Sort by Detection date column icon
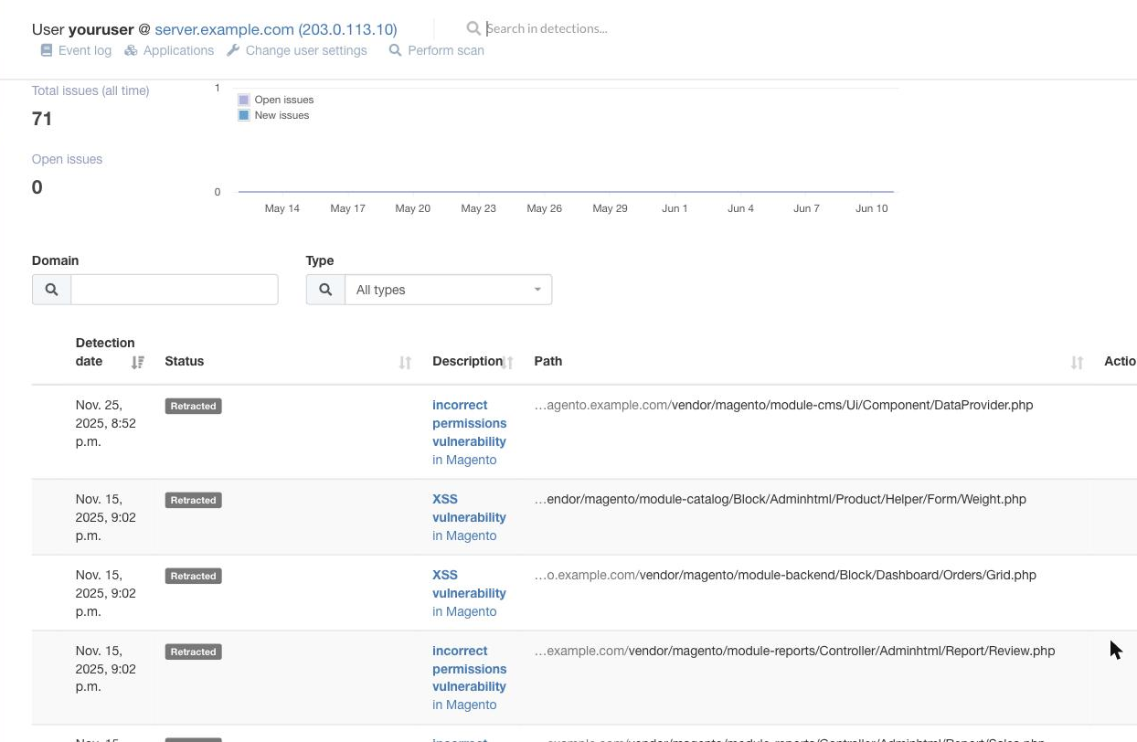 [137, 362]
